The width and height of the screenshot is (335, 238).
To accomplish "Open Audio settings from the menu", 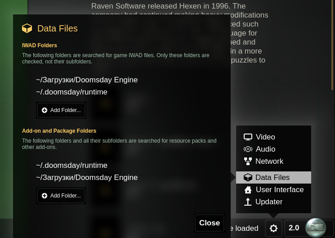I will tap(273, 149).
